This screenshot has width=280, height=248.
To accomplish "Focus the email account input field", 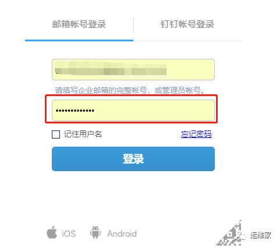I will pos(133,70).
